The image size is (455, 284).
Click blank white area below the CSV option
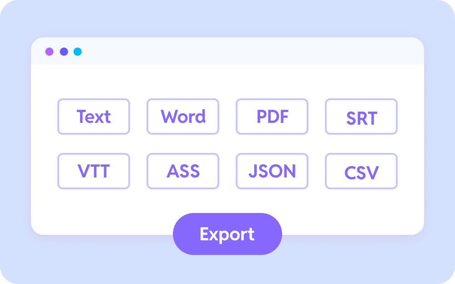361,209
